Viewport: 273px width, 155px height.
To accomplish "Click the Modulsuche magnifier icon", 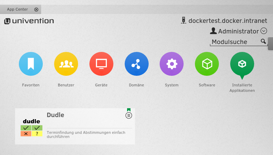I will point(263,41).
